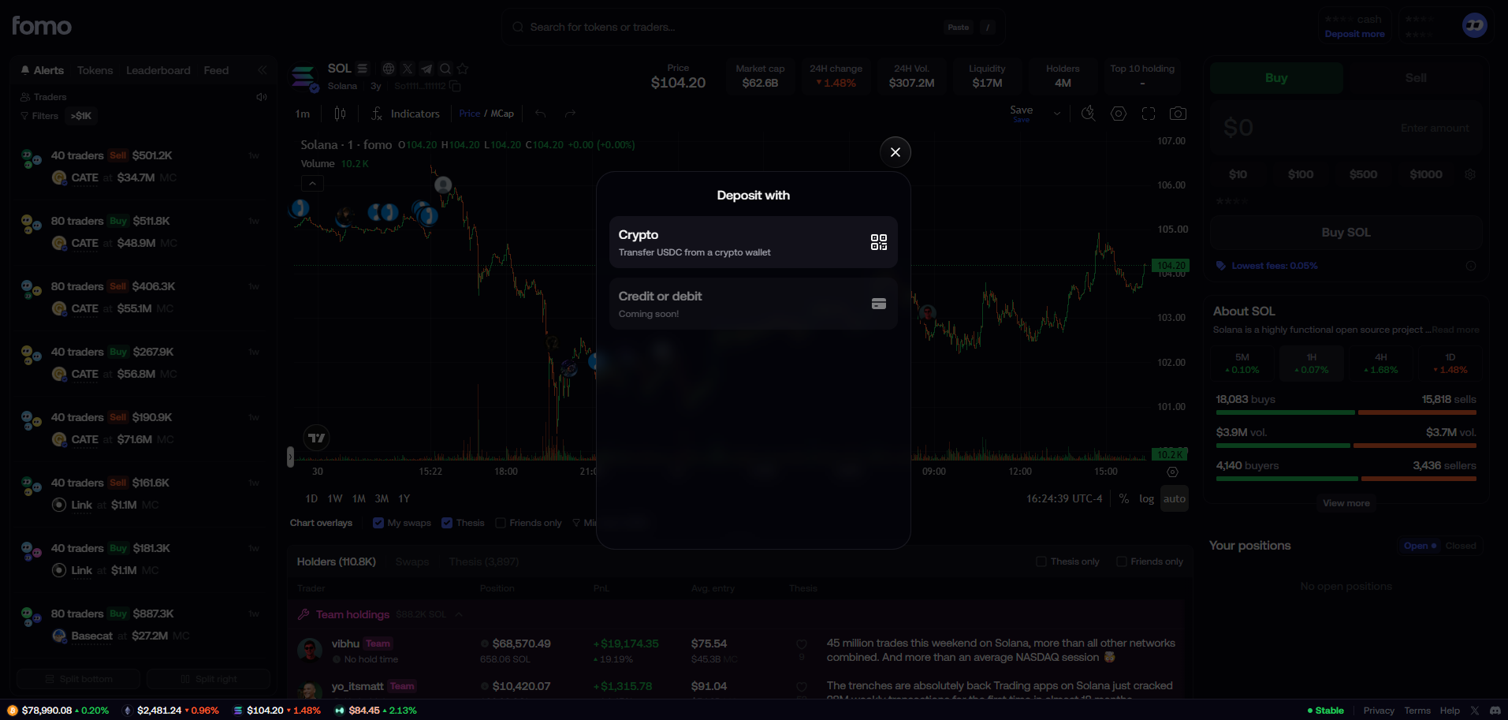Open the Save layout dropdown arrow
Screen dimensions: 1508x720
(1057, 114)
